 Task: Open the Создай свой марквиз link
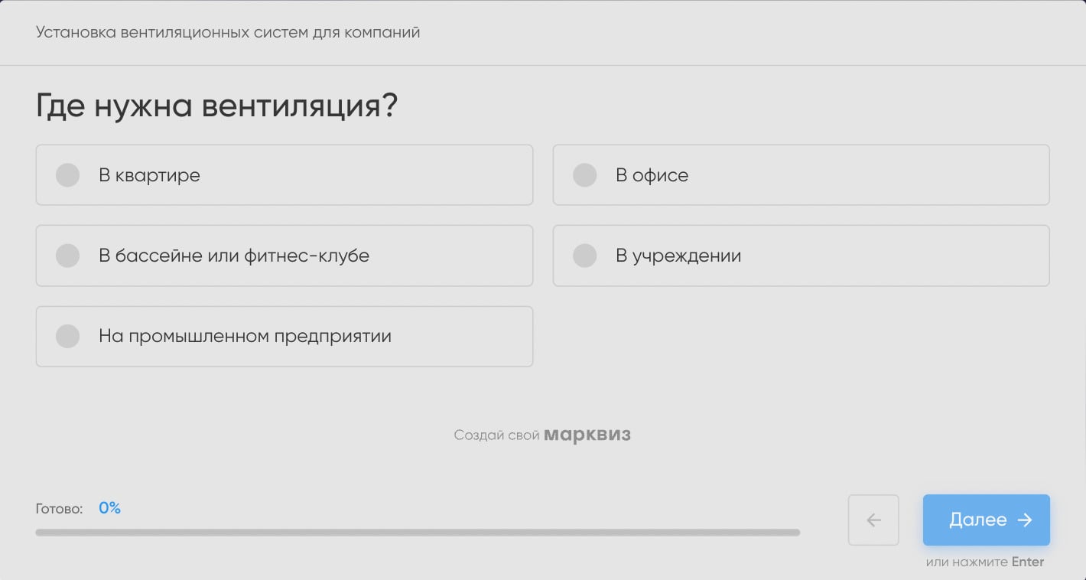[x=543, y=434]
